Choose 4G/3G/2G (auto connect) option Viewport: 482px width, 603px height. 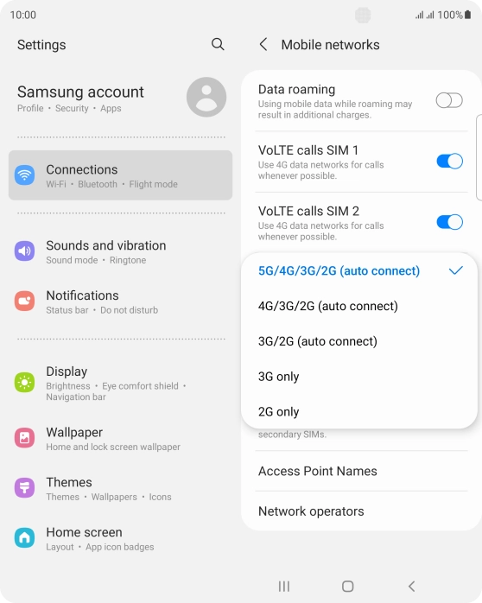point(359,306)
